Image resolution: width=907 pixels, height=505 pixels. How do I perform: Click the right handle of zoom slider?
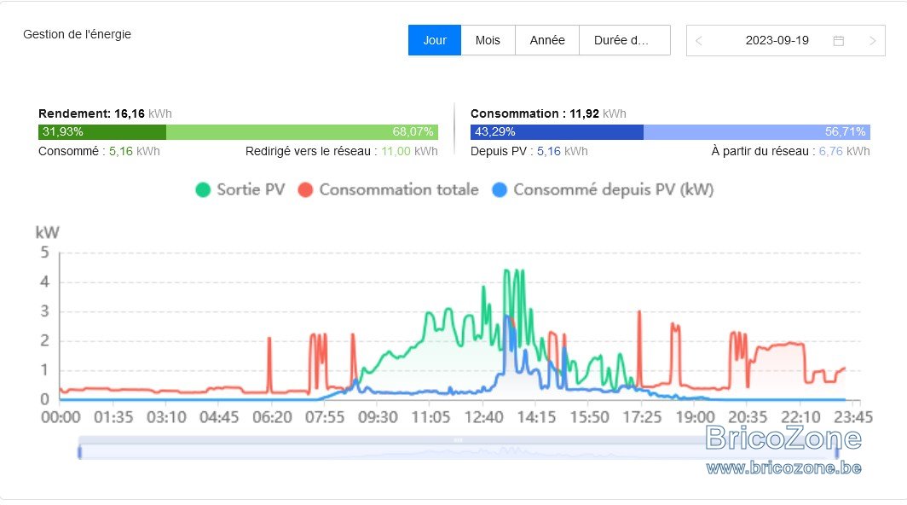coord(836,452)
